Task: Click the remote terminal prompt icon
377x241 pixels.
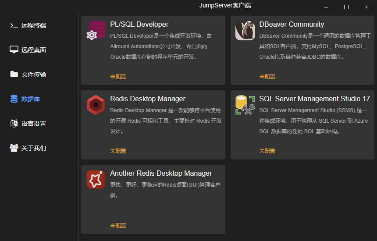Action: pos(14,25)
